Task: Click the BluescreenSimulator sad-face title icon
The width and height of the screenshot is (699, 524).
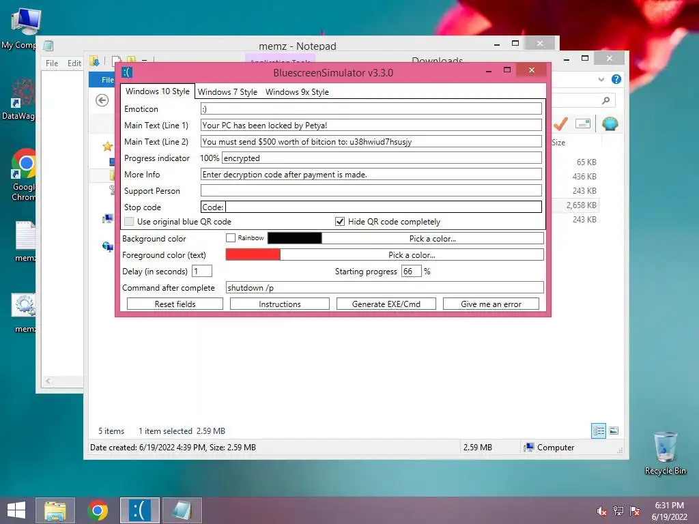Action: (127, 72)
